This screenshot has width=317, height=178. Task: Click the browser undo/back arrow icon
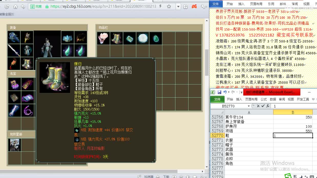tap(23, 7)
